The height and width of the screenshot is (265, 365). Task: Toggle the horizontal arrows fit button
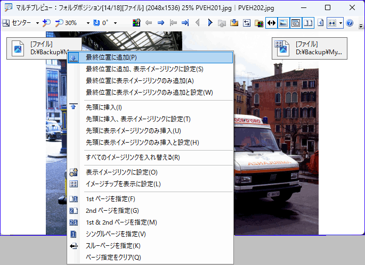pyautogui.click(x=271, y=23)
